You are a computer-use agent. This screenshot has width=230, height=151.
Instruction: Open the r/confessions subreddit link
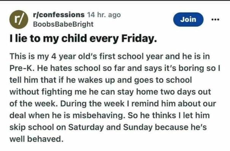59,15
